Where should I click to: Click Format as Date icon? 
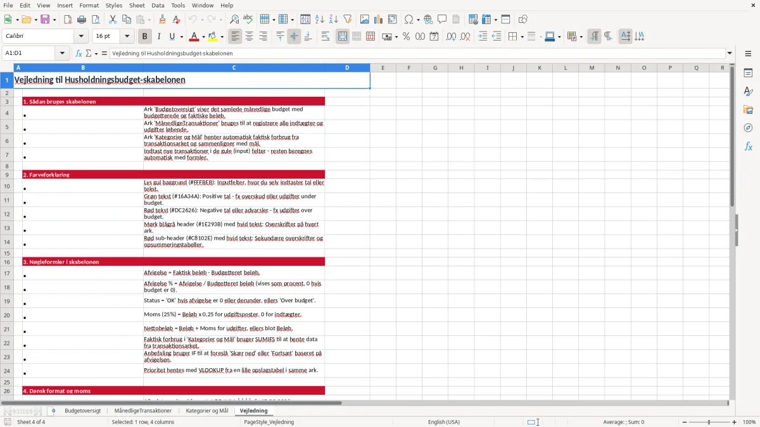pyautogui.click(x=434, y=37)
